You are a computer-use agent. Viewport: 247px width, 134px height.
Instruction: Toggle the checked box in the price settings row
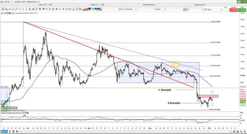[14, 13]
